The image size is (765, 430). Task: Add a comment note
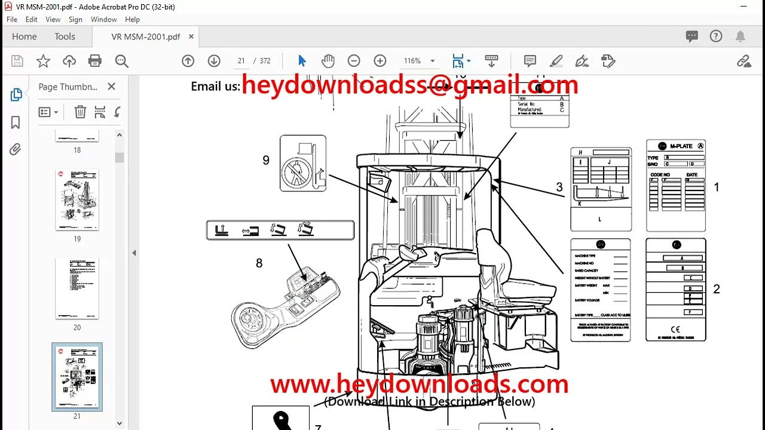(530, 61)
